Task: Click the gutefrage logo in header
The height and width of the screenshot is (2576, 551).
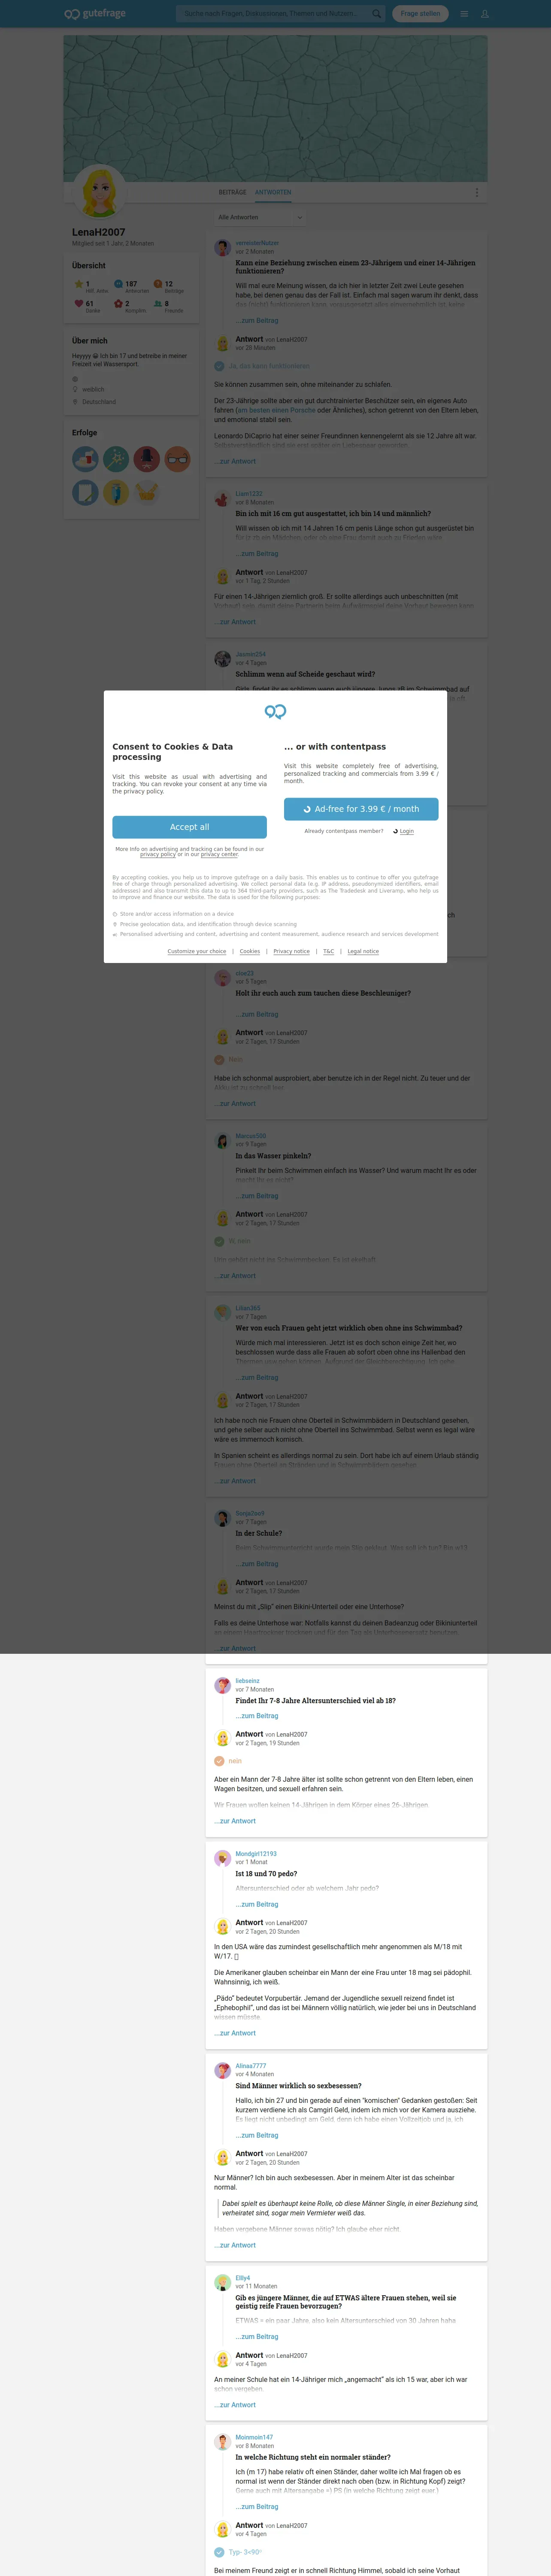Action: click(x=95, y=14)
